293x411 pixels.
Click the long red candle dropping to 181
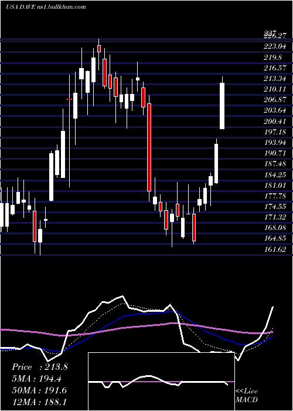[149, 147]
